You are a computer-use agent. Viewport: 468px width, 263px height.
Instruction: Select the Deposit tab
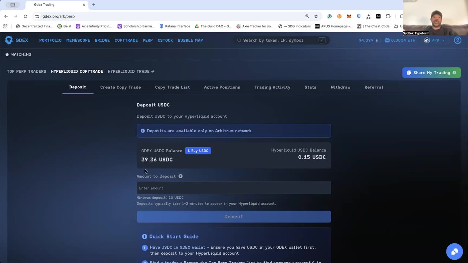click(x=78, y=87)
